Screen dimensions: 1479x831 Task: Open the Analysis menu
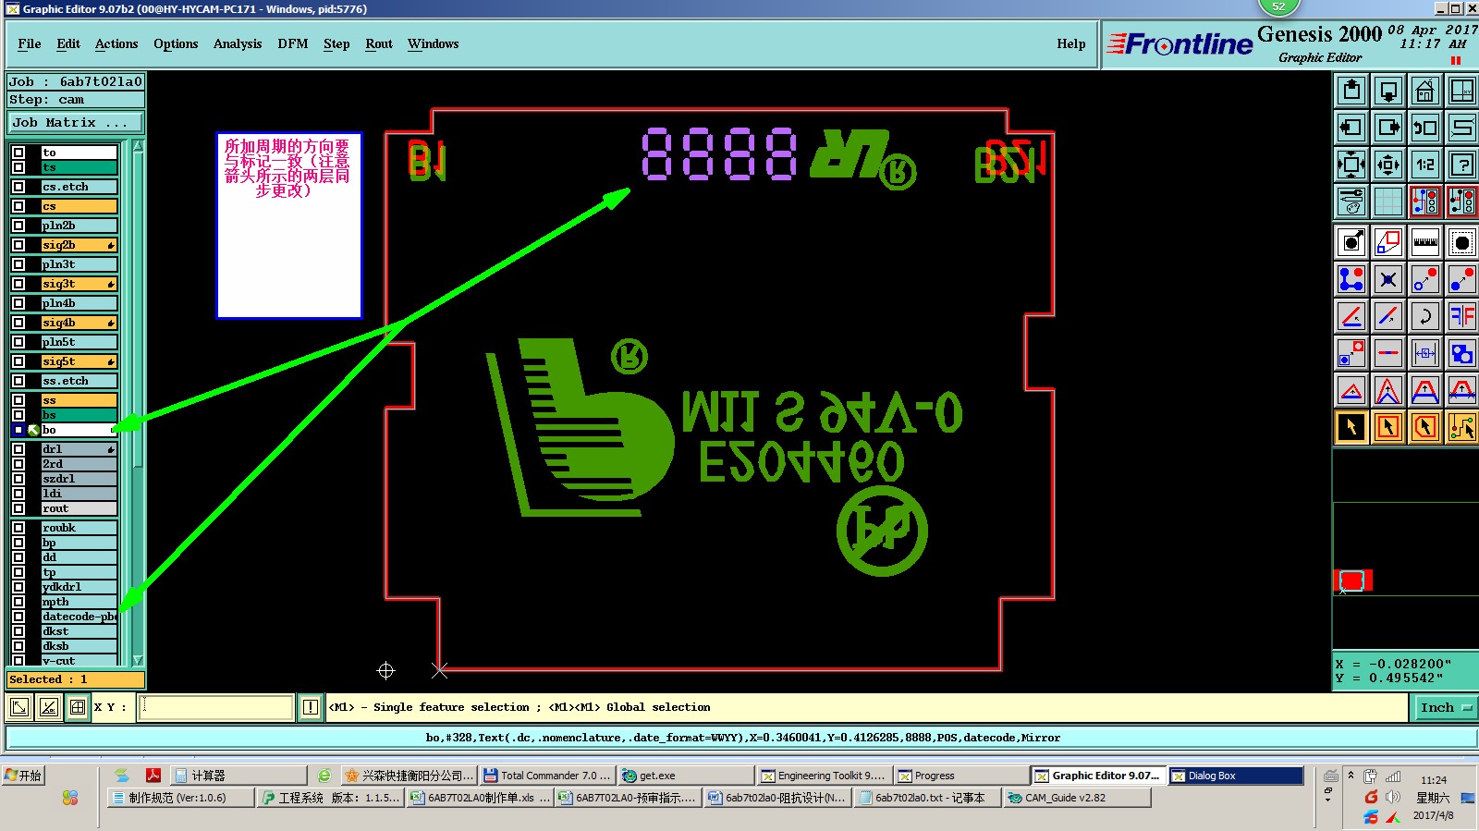point(238,43)
